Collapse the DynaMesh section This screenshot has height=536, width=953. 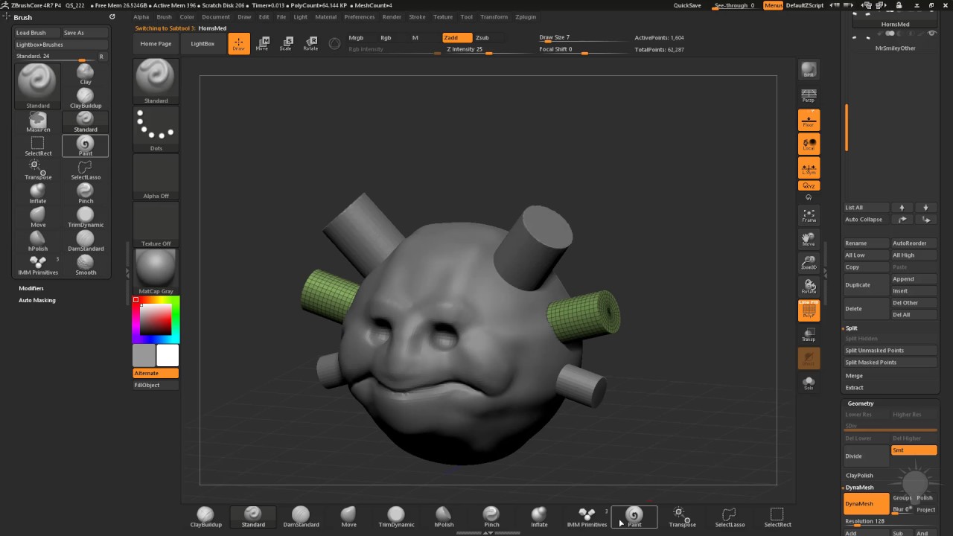coord(860,488)
